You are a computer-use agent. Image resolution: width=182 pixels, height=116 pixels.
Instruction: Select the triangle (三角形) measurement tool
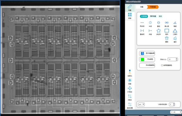(175, 32)
